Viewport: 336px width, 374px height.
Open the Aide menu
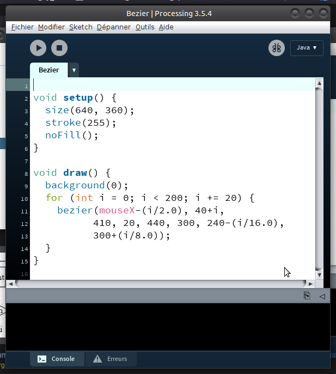166,27
